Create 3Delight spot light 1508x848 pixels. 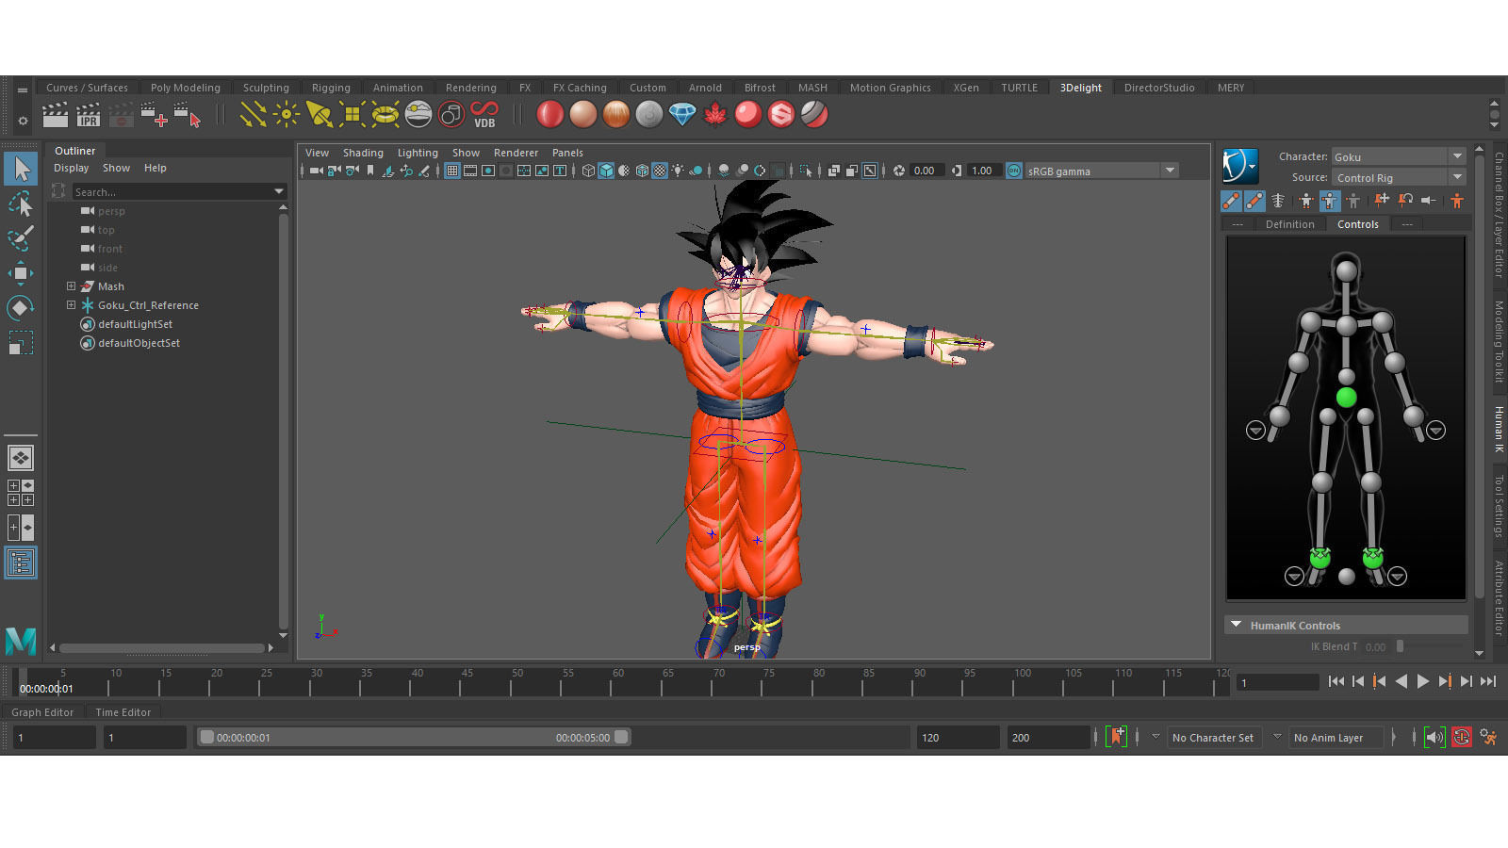point(319,115)
